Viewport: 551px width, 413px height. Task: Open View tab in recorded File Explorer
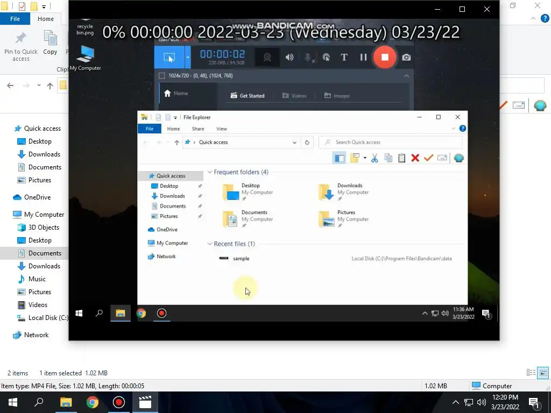(221, 129)
